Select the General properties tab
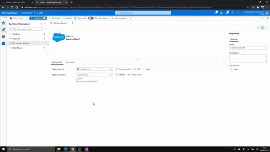Screen dimensions: 270x152 coord(234,39)
